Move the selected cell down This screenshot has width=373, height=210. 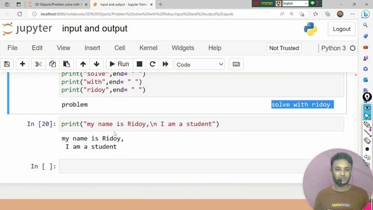pyautogui.click(x=97, y=64)
